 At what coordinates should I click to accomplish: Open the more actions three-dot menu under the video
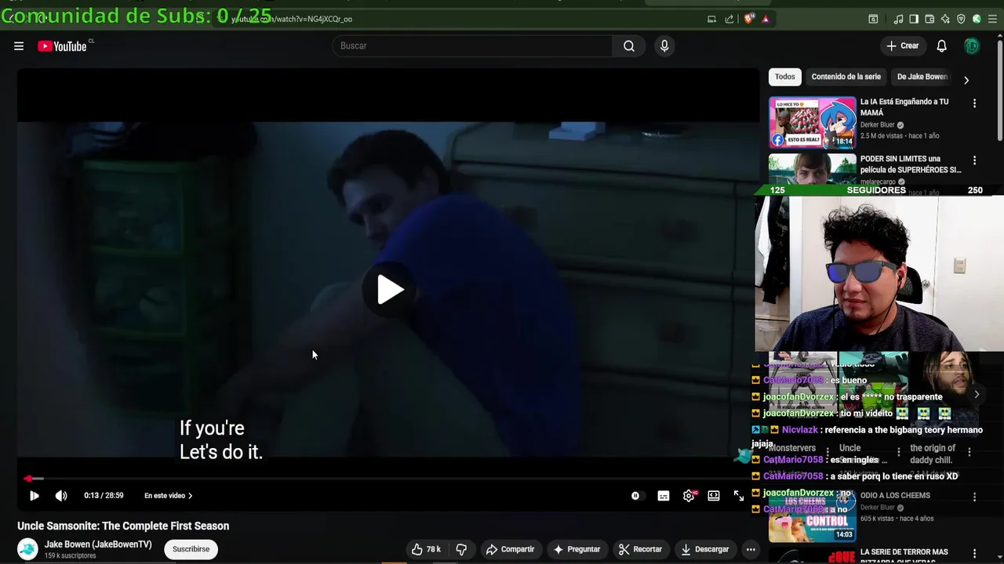pyautogui.click(x=751, y=549)
